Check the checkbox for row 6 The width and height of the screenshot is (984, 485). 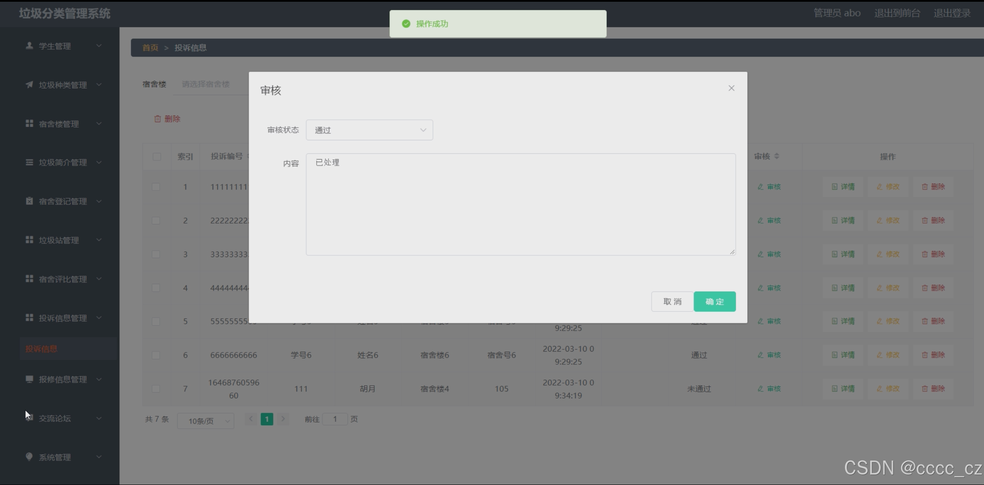pos(156,355)
